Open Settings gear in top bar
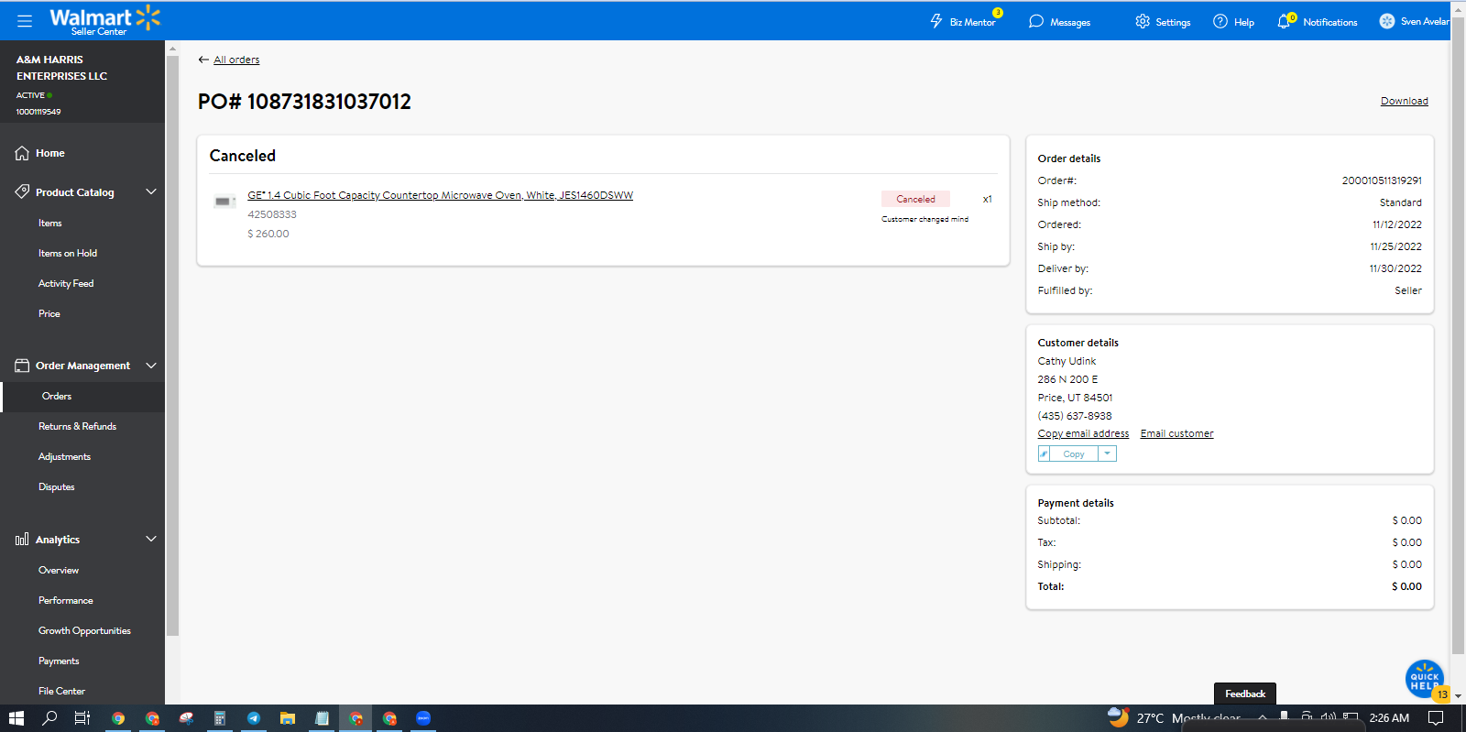Screen dimensions: 1466x732 [1143, 21]
